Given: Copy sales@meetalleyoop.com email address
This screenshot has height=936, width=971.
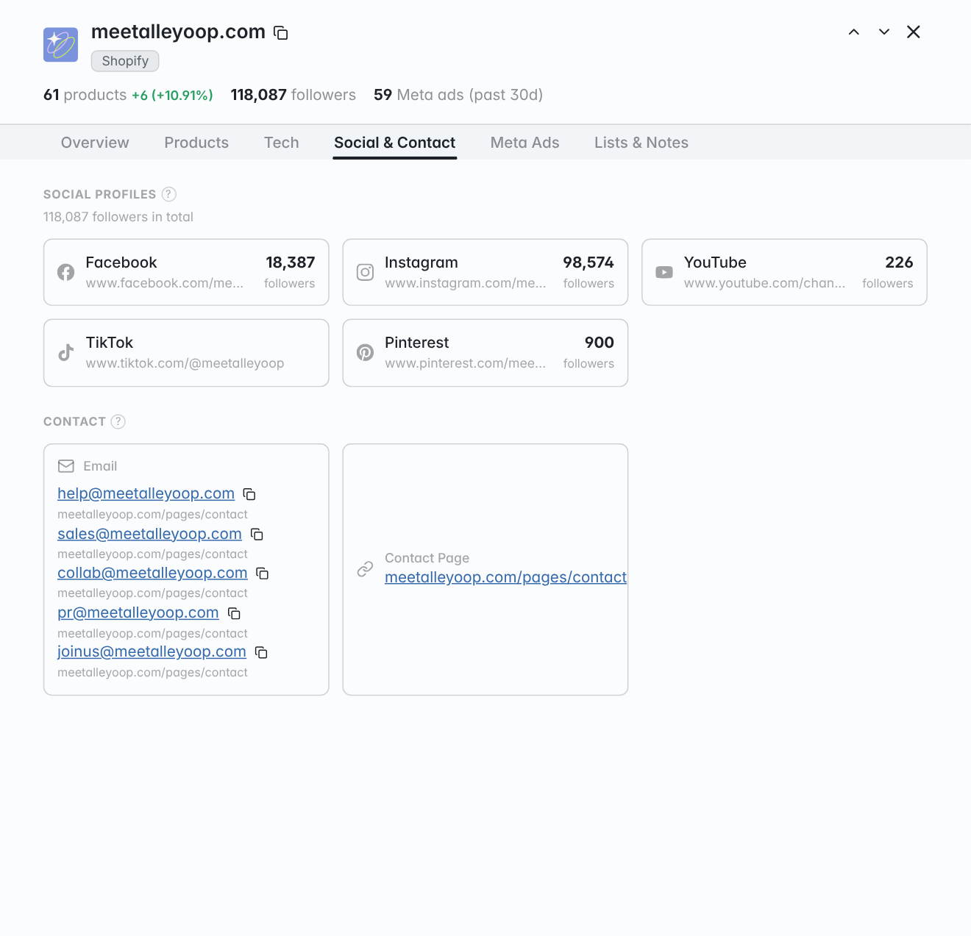Looking at the screenshot, I should [x=257, y=535].
